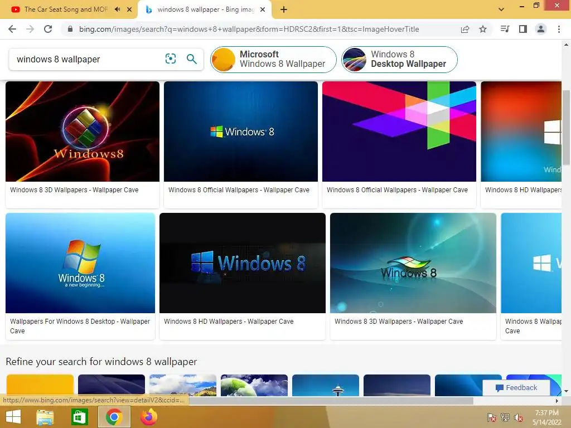
Task: Click the horizontal scrollbar thumb
Action: 331,401
